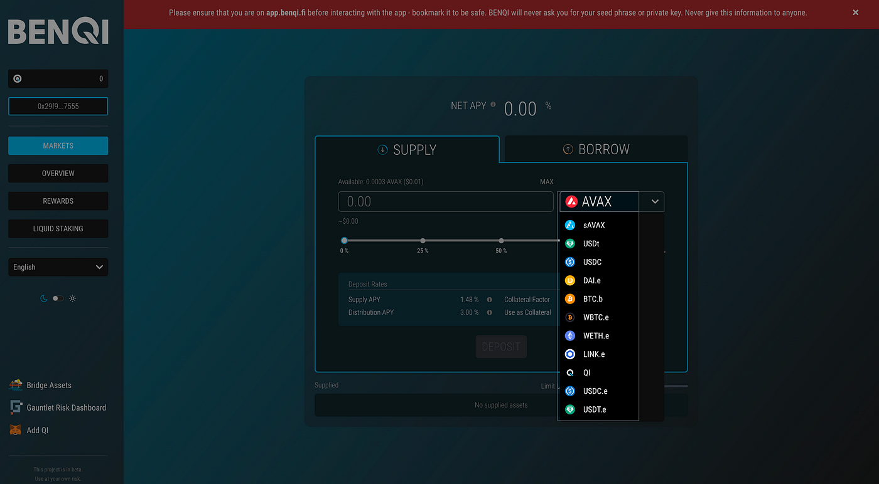
Task: Pick WBTC.e from the dropdown
Action: 598,317
